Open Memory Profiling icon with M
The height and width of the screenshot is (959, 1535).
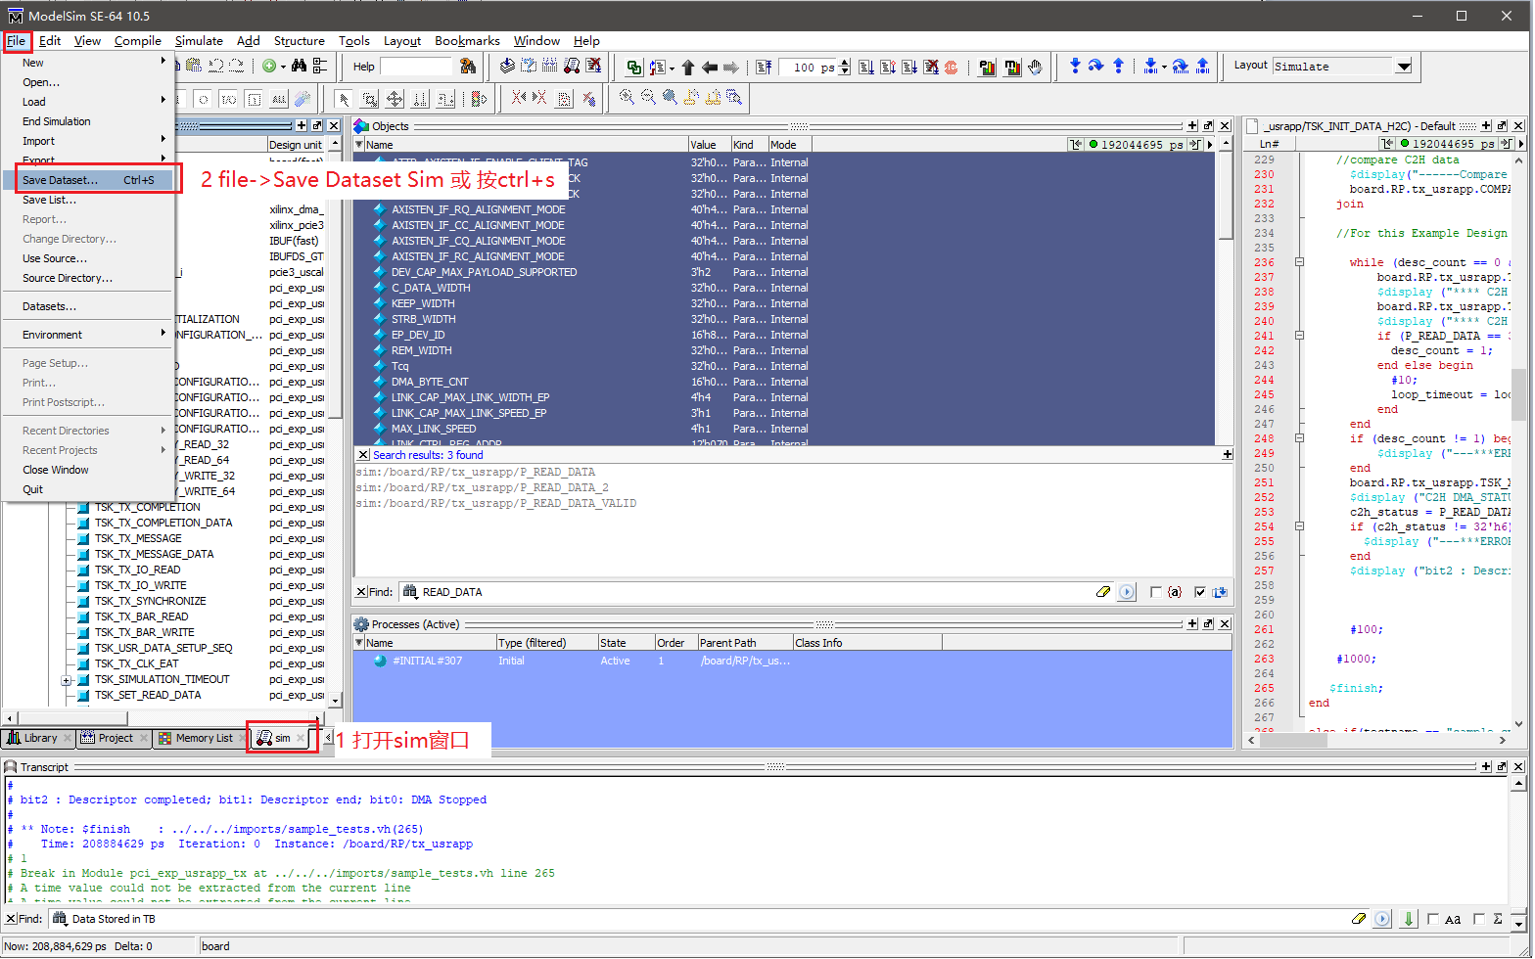click(x=1012, y=67)
